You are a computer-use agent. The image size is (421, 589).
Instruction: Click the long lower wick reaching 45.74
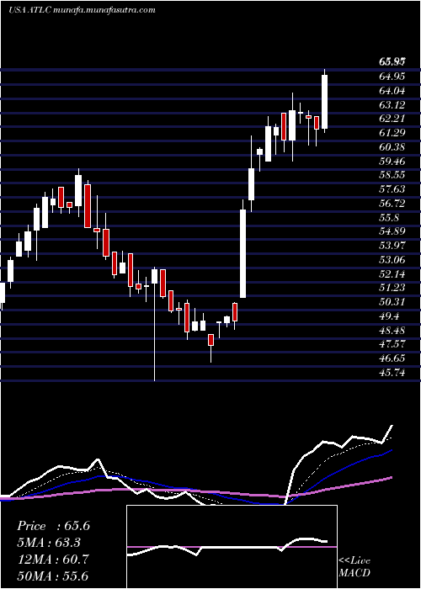click(154, 332)
